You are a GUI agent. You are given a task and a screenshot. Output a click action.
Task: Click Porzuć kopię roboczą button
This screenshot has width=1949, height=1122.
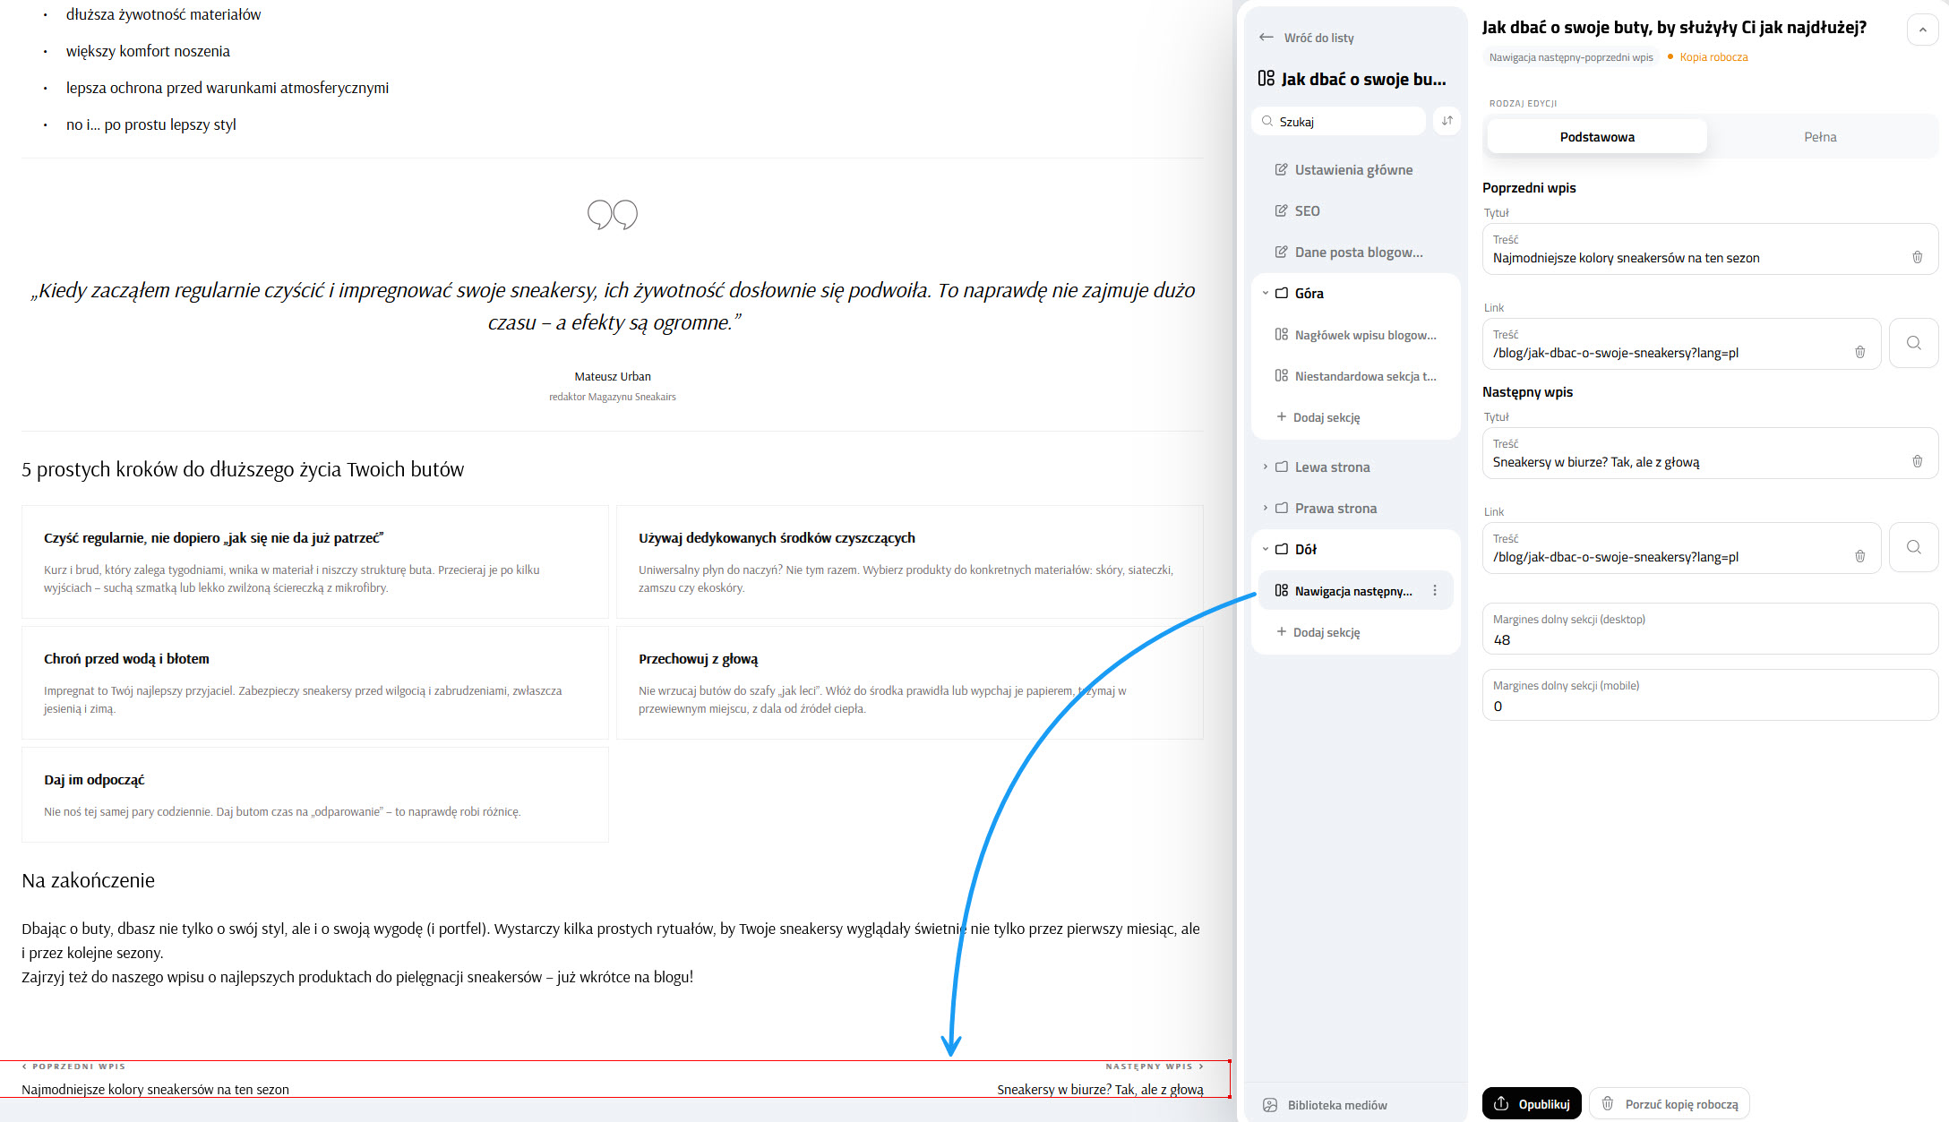coord(1670,1104)
